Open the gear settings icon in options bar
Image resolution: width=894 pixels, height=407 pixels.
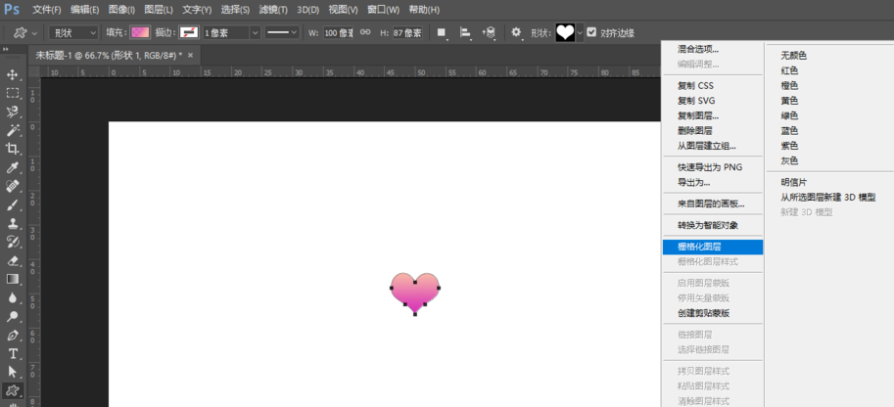tap(516, 32)
